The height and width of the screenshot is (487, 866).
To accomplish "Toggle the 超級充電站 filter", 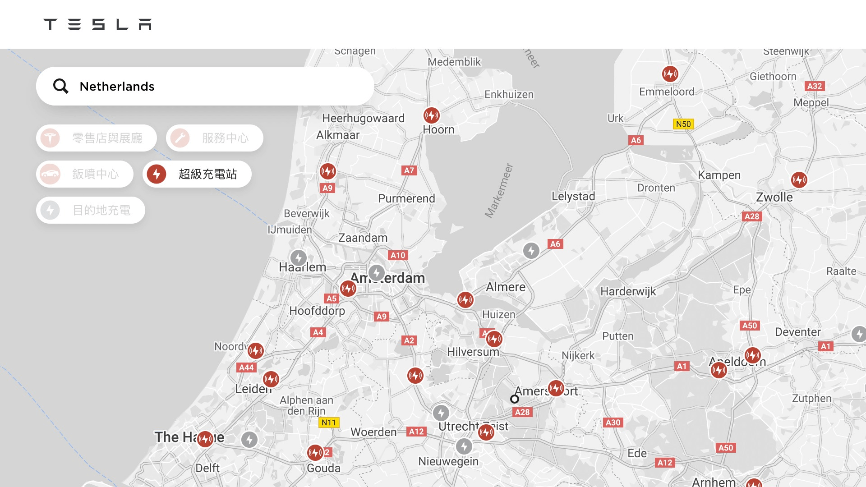I will (x=197, y=174).
